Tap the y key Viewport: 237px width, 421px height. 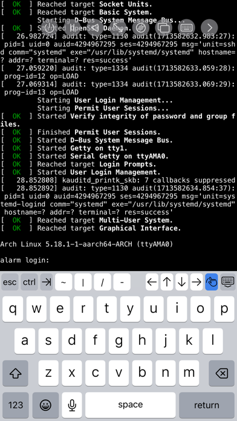(x=130, y=308)
